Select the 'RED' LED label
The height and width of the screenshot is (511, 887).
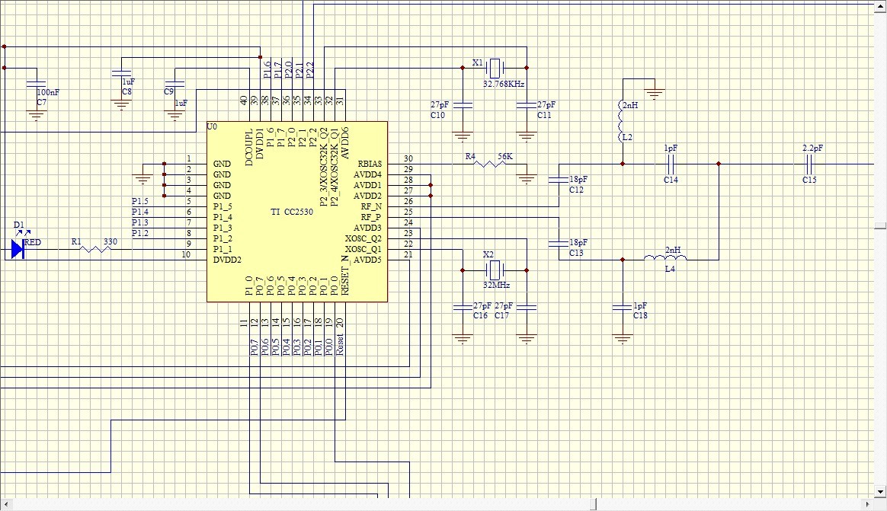point(33,242)
